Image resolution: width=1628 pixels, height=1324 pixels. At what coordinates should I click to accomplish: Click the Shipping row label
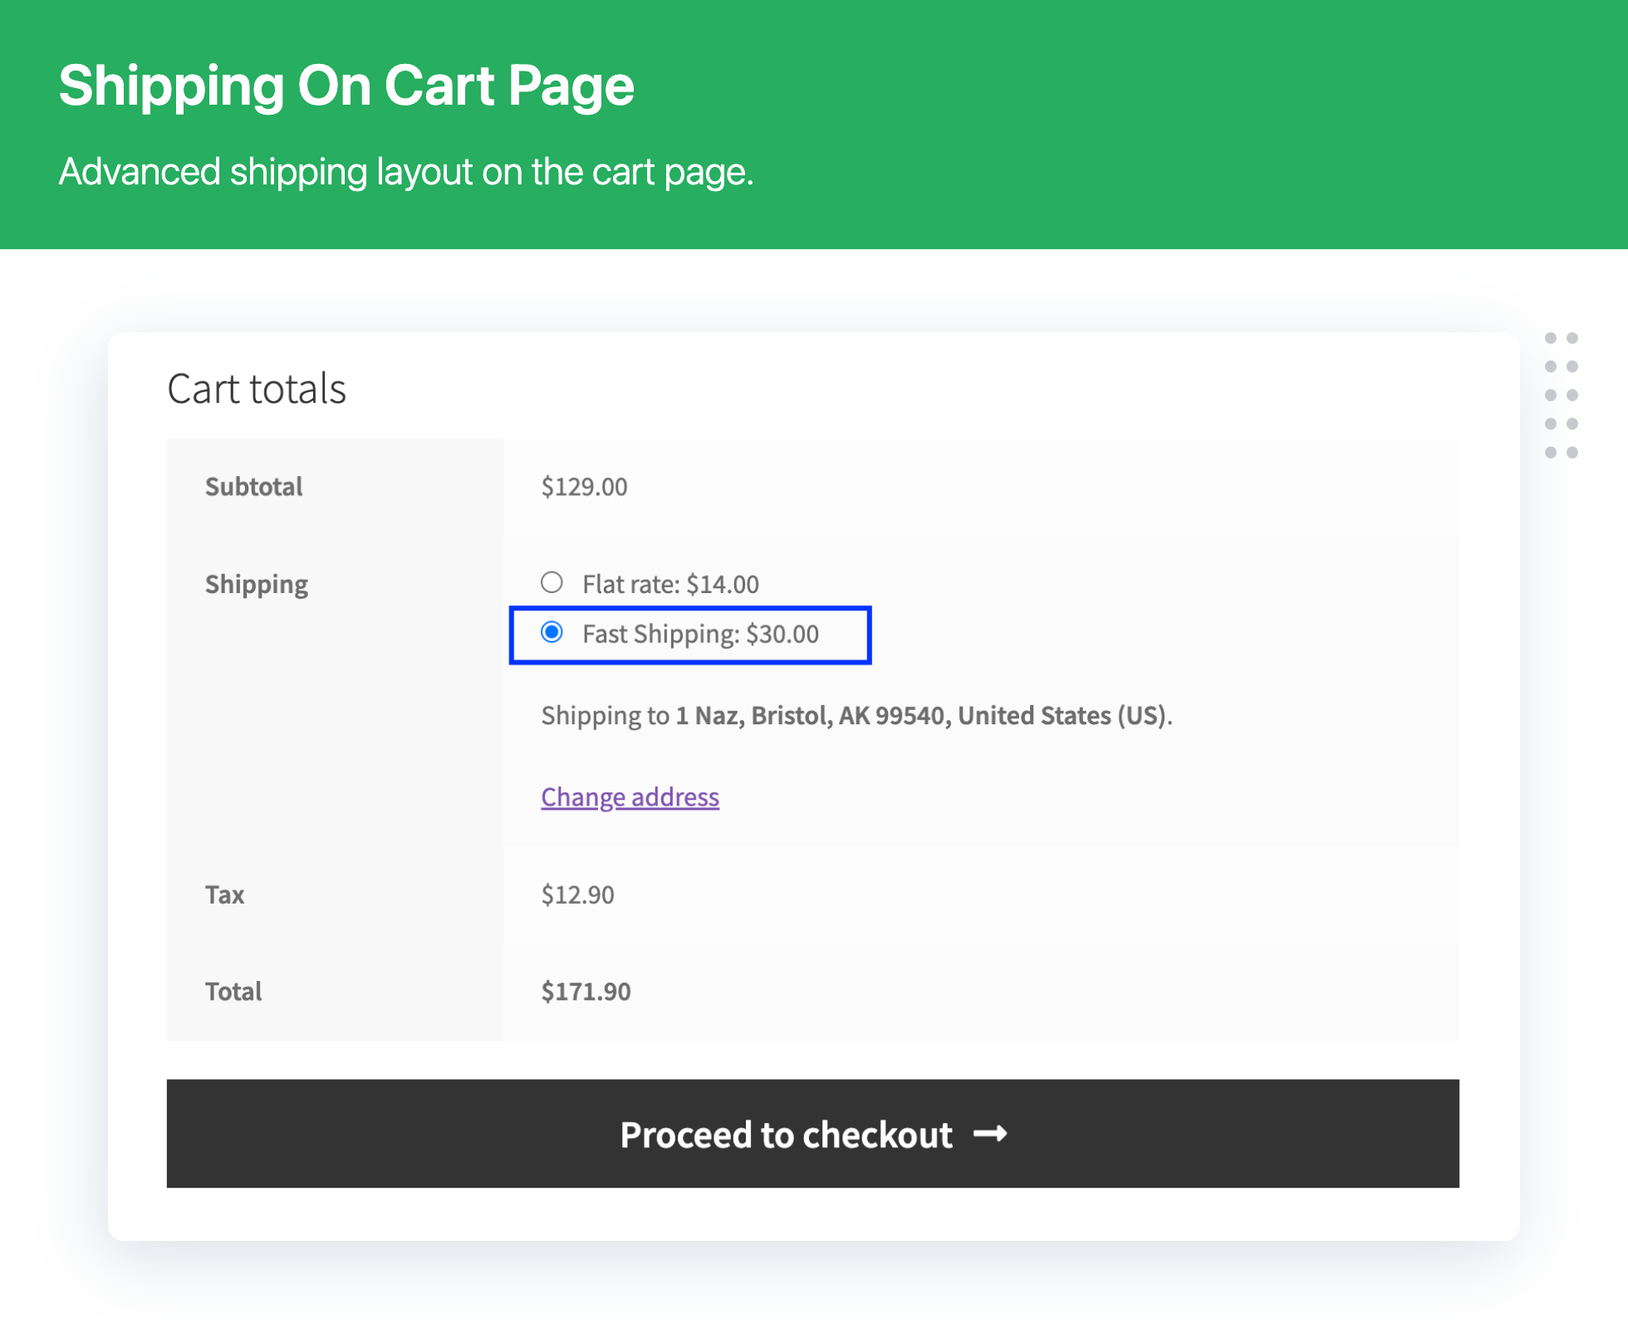coord(256,584)
